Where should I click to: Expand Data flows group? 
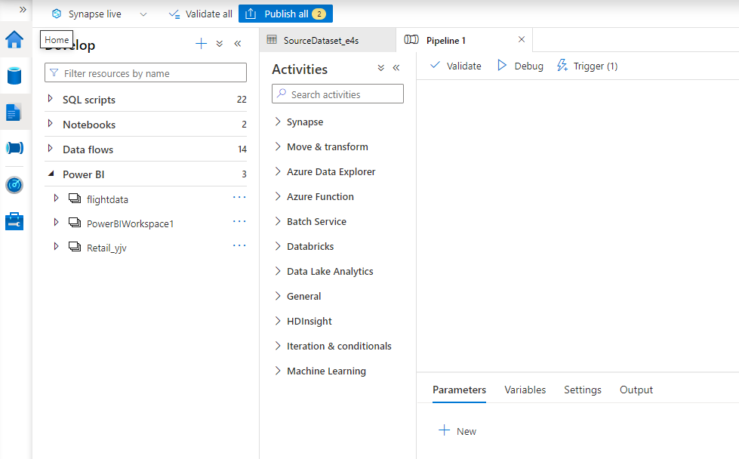pyautogui.click(x=51, y=149)
